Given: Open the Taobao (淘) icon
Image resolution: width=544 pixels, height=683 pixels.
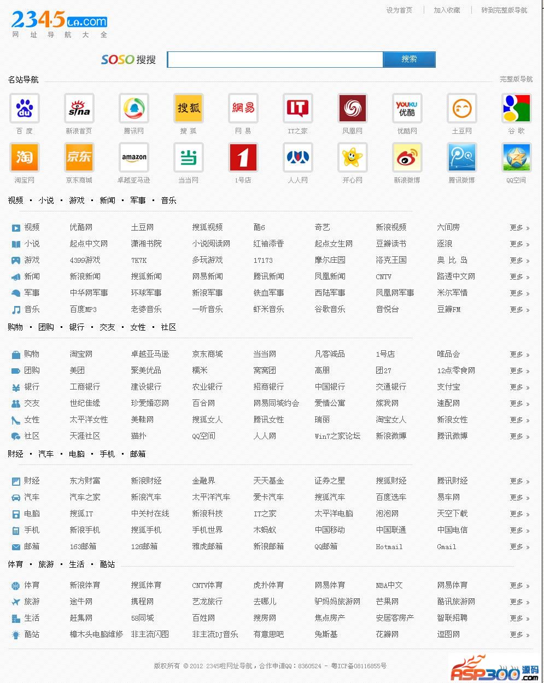Looking at the screenshot, I should coord(25,157).
